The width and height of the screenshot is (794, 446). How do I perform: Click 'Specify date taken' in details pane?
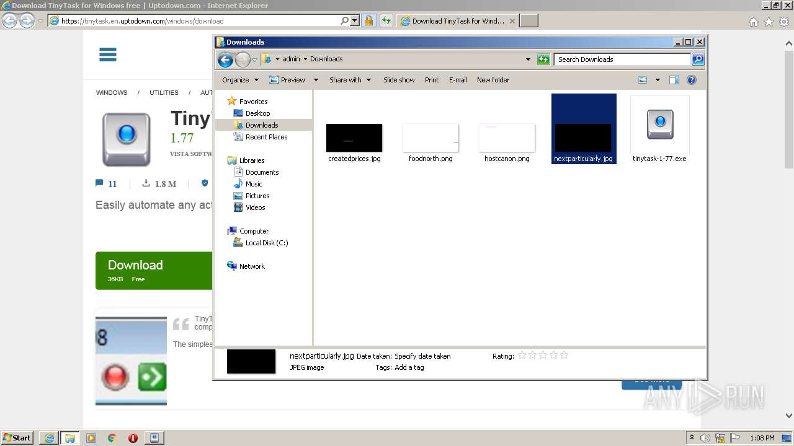pos(422,356)
